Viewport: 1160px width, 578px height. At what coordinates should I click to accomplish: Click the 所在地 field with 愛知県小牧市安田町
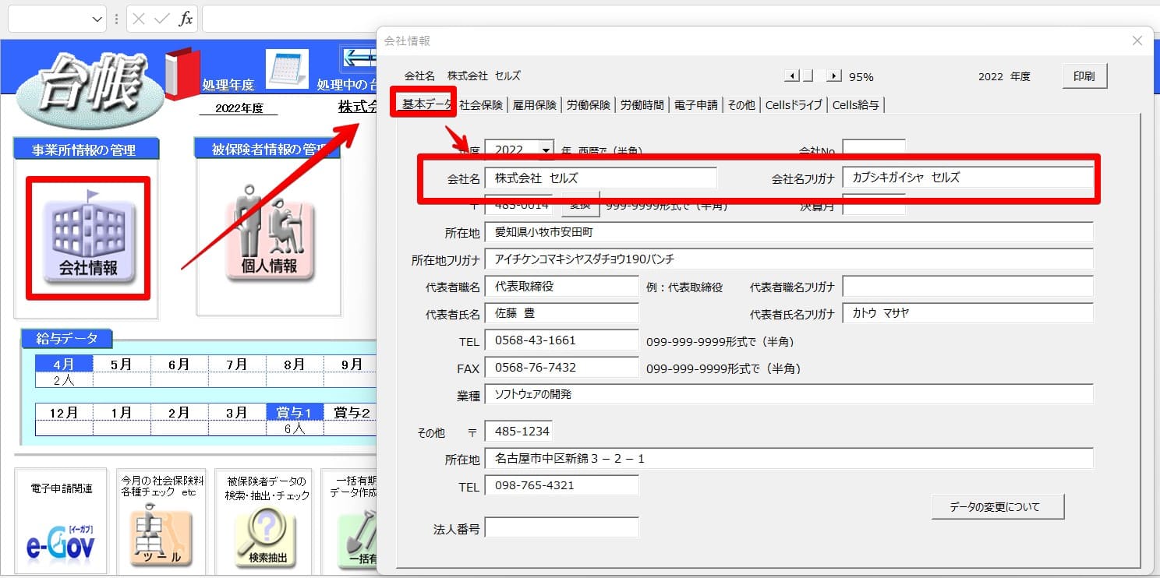(789, 232)
